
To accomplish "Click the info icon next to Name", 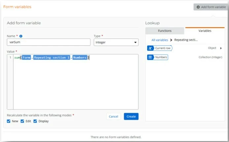I will click(21, 36).
